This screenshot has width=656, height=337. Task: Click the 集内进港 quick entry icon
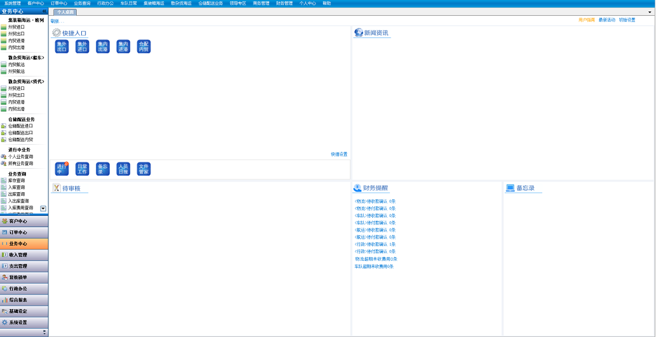[123, 46]
